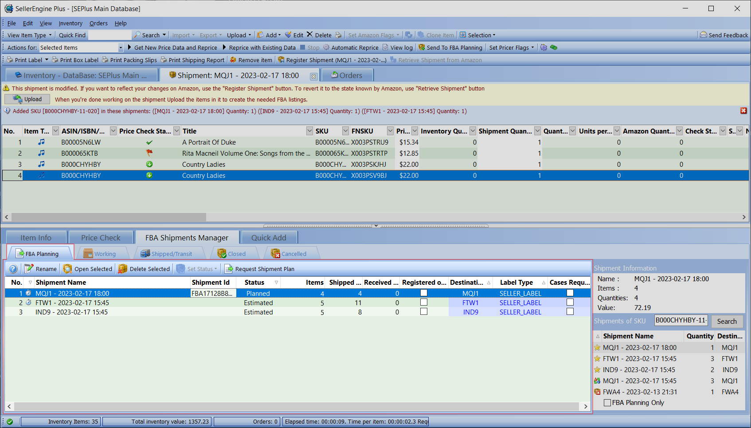The image size is (751, 428).
Task: Toggle Cases Required checkbox for IND9 row
Action: pyautogui.click(x=570, y=312)
